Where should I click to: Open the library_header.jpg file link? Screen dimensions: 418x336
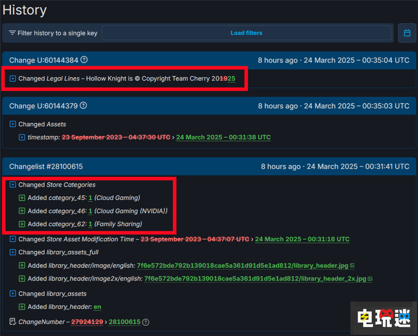pos(242,265)
